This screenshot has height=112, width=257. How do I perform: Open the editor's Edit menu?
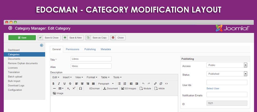[x=56, y=77]
